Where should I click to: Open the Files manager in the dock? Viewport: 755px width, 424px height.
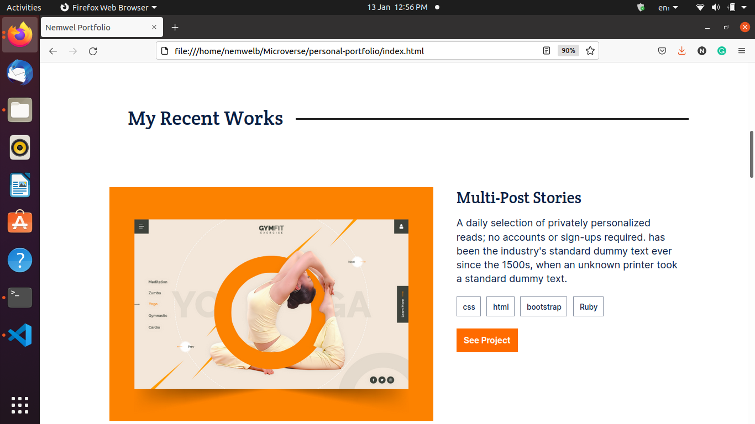coord(20,110)
